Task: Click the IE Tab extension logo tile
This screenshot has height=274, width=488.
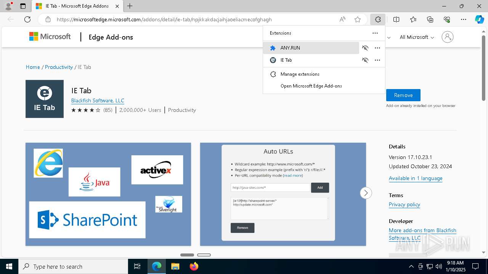Action: coord(45,99)
